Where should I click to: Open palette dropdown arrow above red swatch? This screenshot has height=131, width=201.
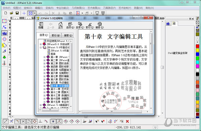click(x=197, y=42)
